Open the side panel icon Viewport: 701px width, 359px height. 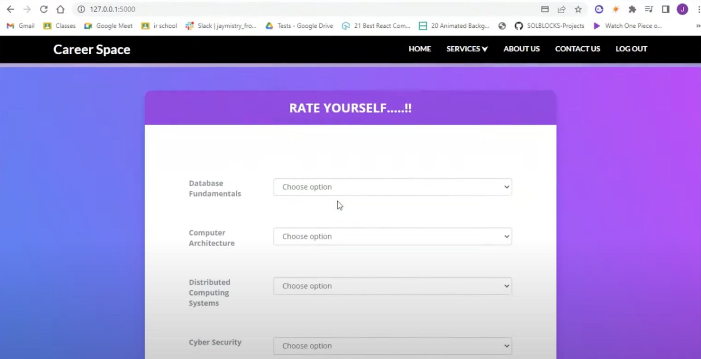[665, 9]
